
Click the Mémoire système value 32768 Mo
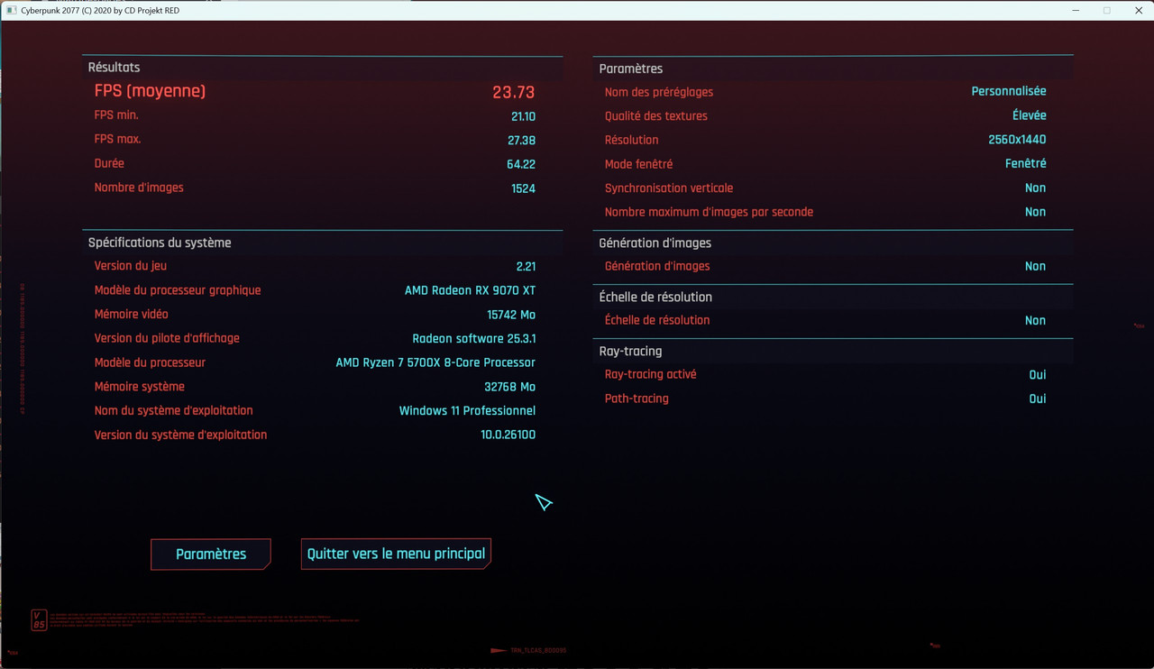point(509,387)
